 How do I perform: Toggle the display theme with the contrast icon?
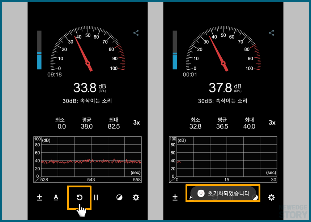click(x=119, y=197)
